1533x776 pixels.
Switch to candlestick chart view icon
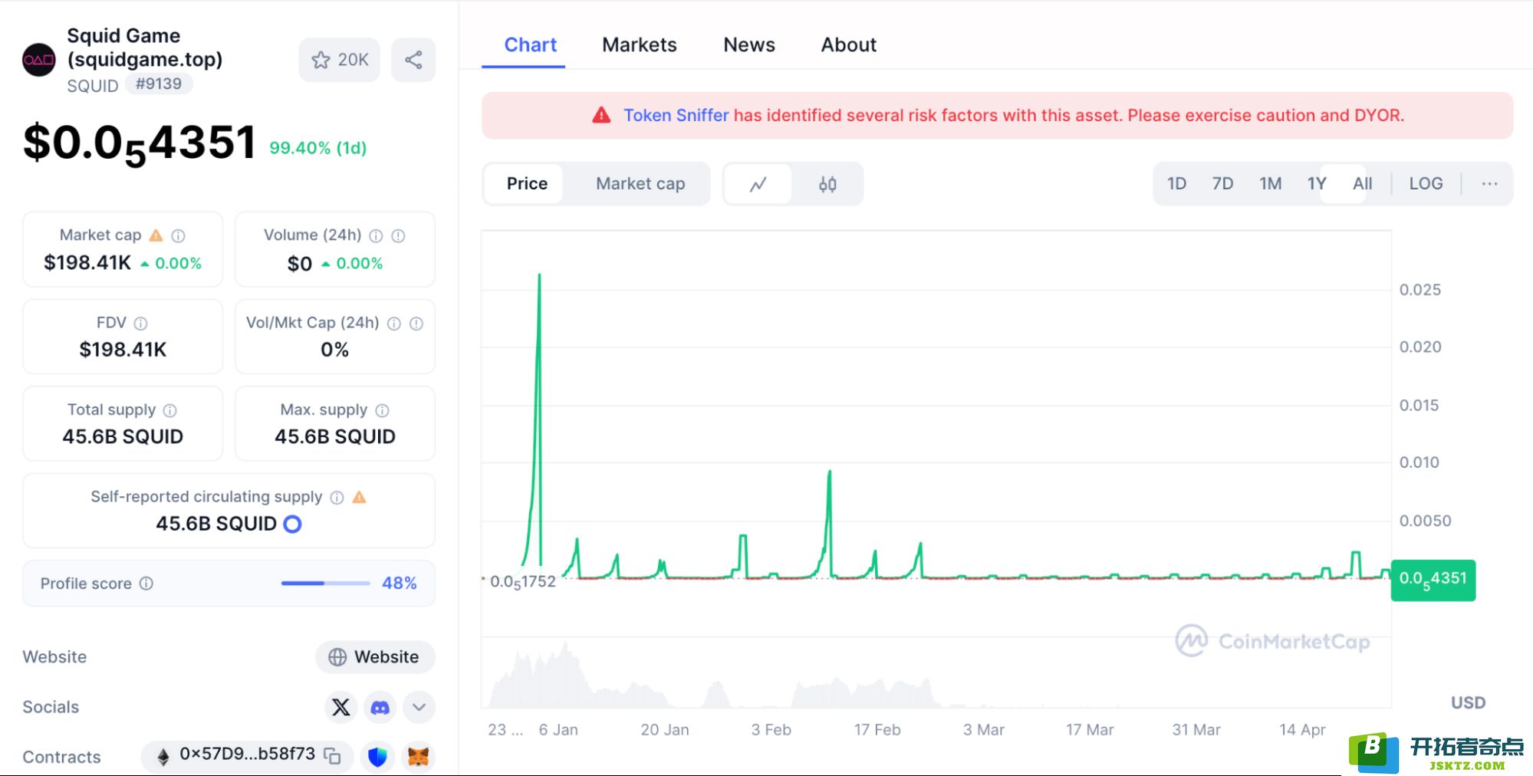(x=827, y=184)
